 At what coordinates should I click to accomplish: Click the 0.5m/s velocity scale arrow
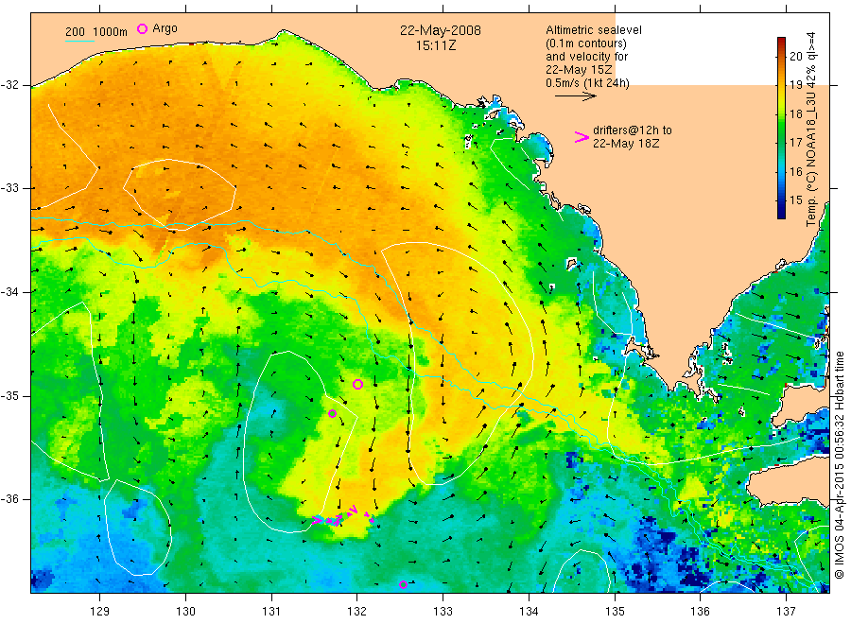click(575, 96)
